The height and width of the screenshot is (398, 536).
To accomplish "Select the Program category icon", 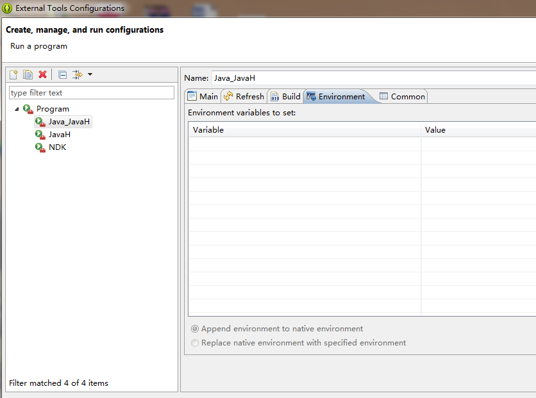I will 28,109.
